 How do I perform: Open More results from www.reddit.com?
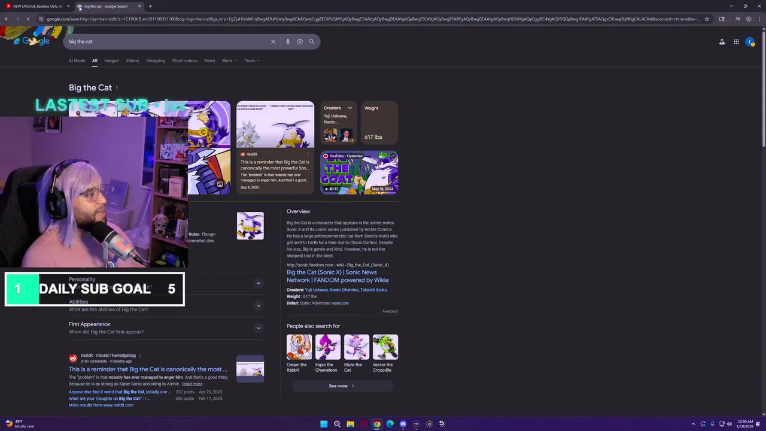[101, 405]
